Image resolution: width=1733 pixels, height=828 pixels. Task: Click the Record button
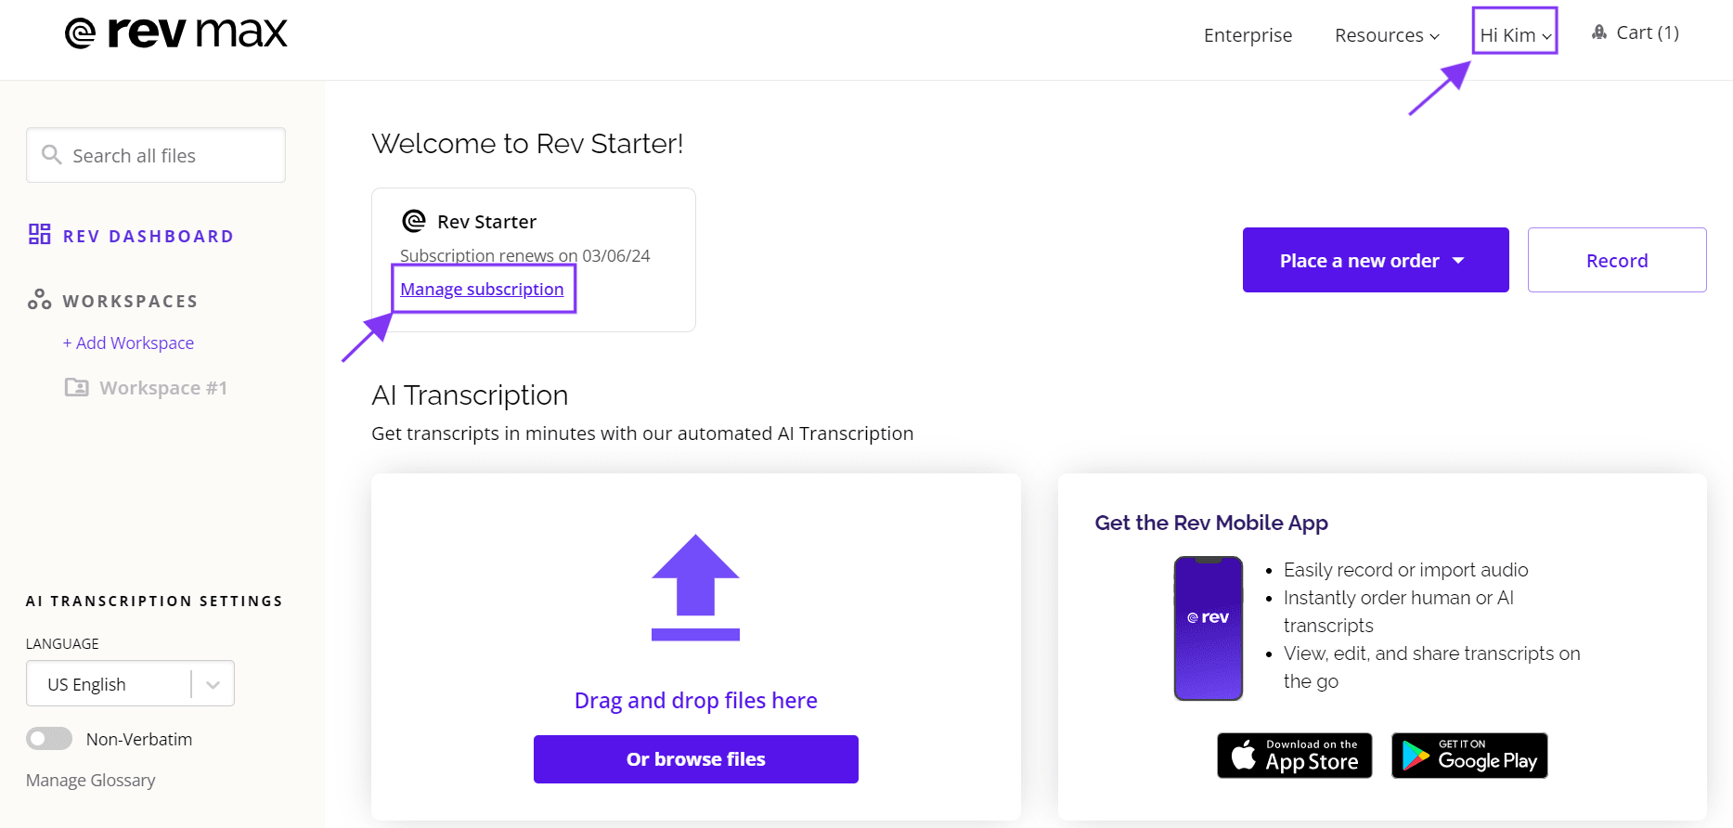pyautogui.click(x=1617, y=260)
